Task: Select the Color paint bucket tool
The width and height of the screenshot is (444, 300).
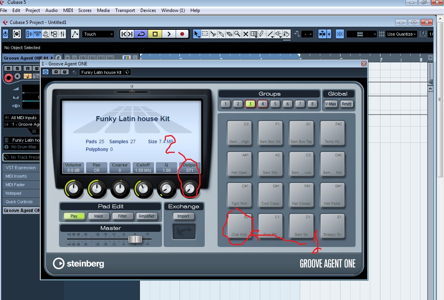Action: [287, 34]
